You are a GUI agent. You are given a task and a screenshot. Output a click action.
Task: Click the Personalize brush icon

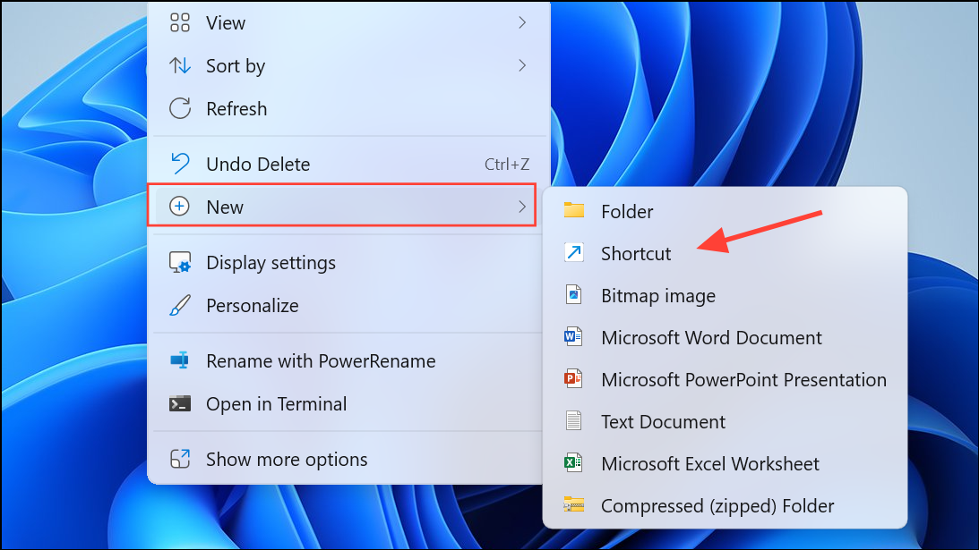tap(179, 305)
